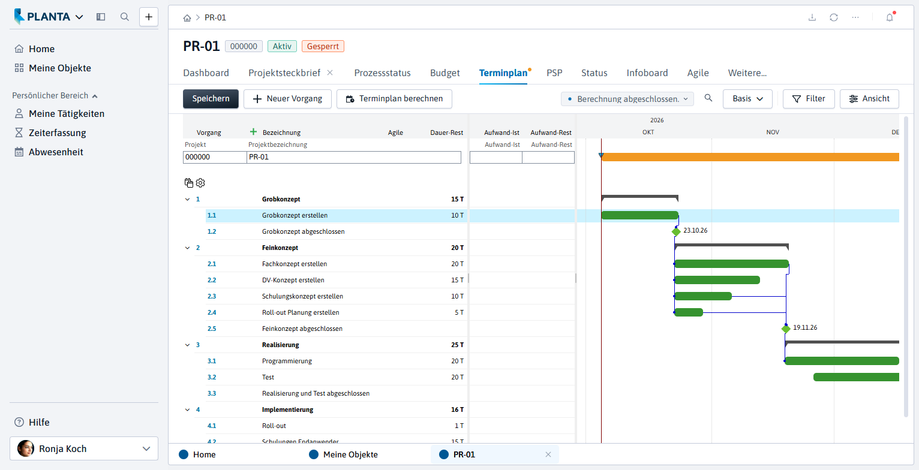Image resolution: width=919 pixels, height=470 pixels.
Task: Refresh the page with reload icon
Action: coord(834,17)
